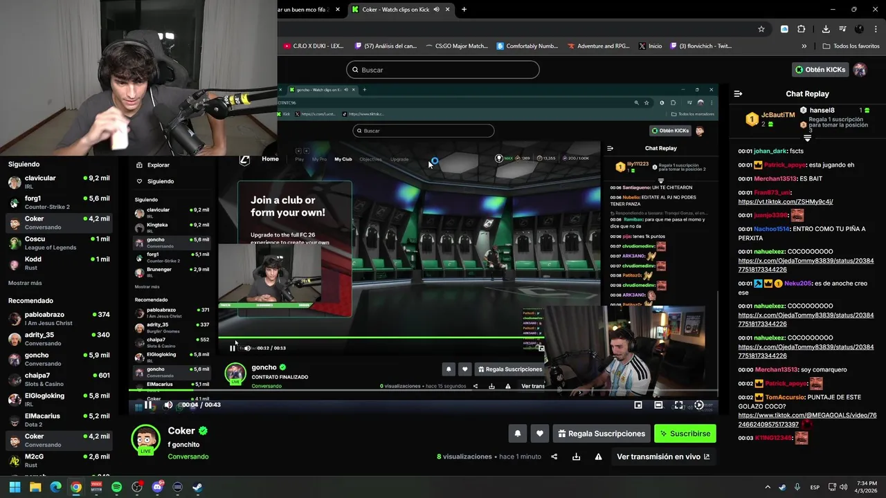
Task: Open Adventure and RPG bookmark
Action: [599, 46]
